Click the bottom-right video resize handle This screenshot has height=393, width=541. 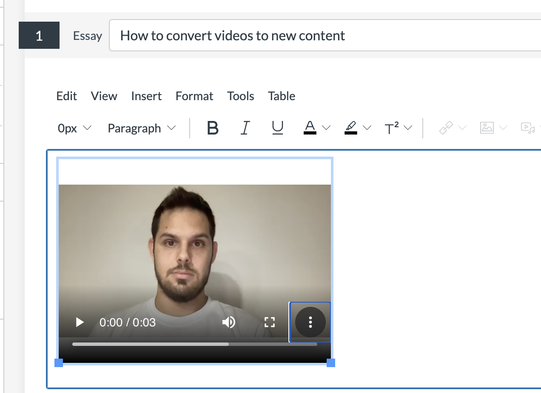331,363
